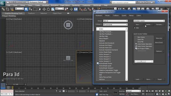Click the Delete... toolbar button
The height and width of the screenshot is (96, 171).
149,25
